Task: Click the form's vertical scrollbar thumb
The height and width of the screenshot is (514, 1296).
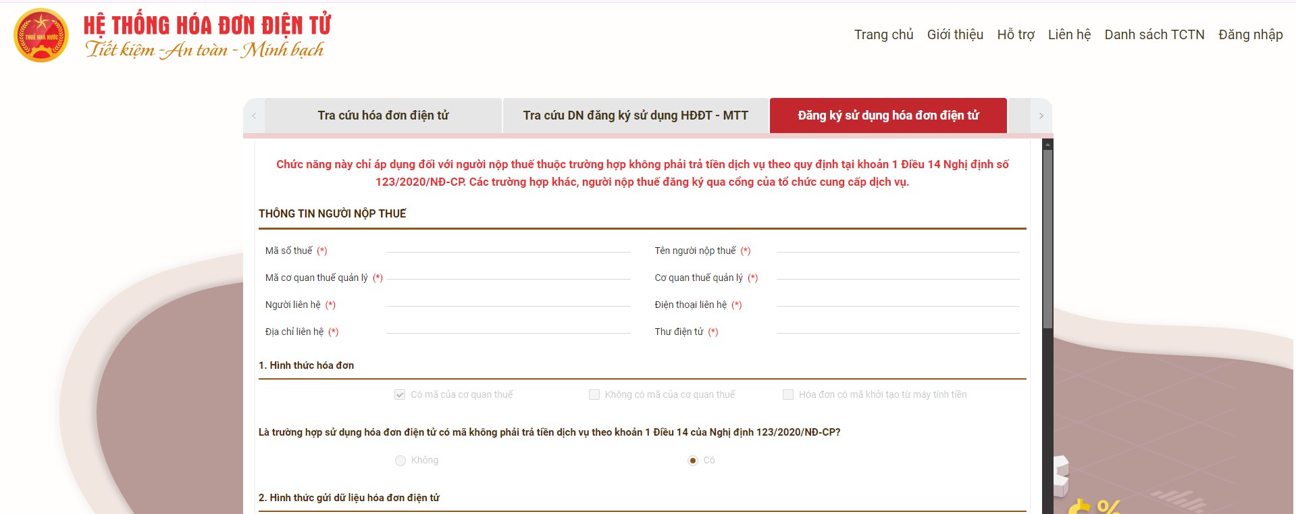Action: pyautogui.click(x=1047, y=239)
